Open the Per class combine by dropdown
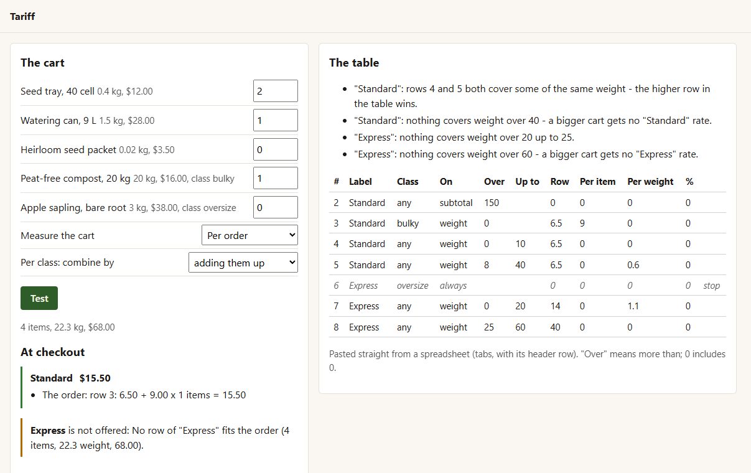The image size is (751, 473). click(243, 263)
